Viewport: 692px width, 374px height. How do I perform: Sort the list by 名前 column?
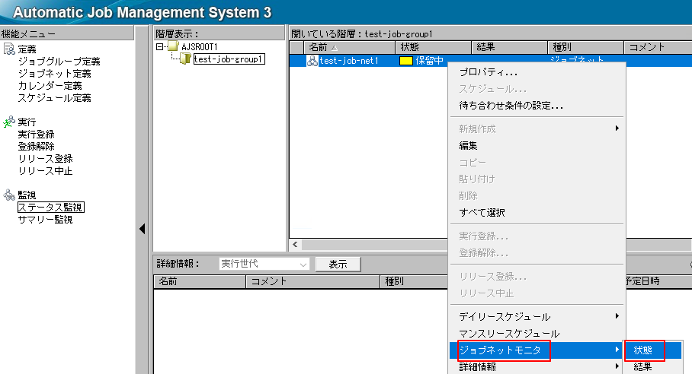[x=350, y=47]
